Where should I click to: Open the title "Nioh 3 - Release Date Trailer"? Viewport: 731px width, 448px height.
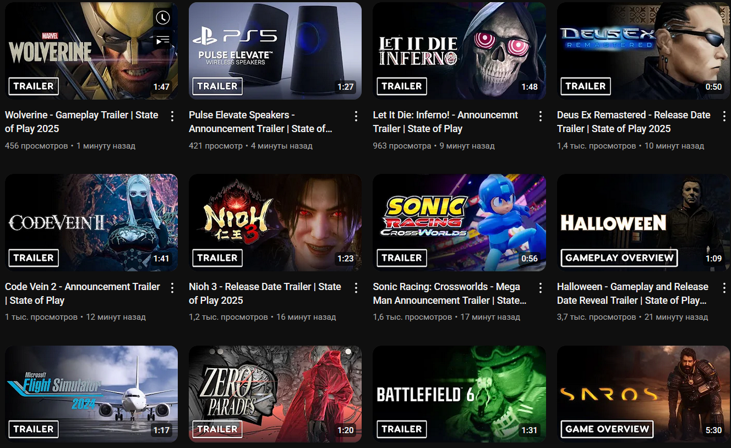pos(265,293)
